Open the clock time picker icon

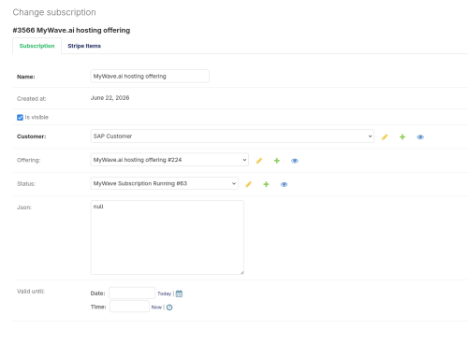coord(169,308)
